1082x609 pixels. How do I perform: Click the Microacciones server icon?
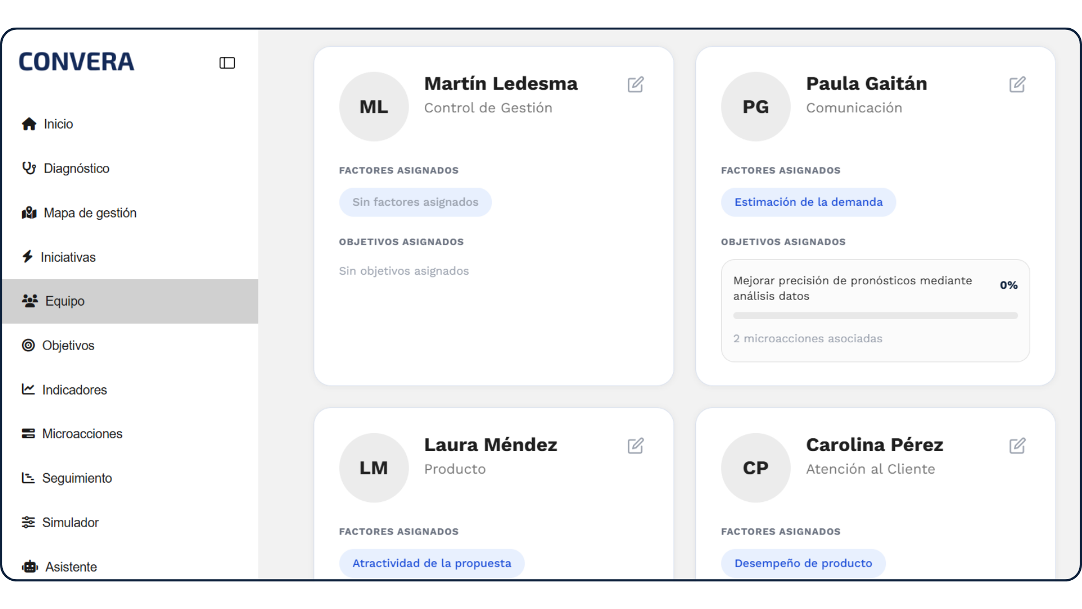tap(28, 433)
